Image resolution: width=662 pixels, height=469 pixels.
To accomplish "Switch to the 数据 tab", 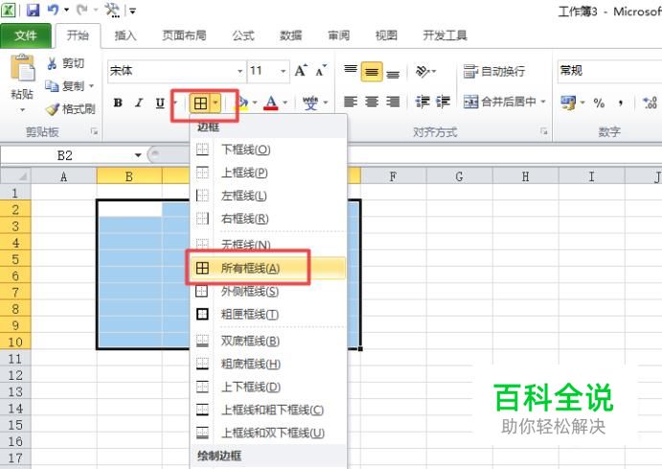I will pos(291,35).
